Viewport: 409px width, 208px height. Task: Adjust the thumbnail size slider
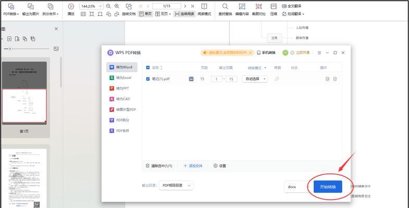tap(10, 49)
